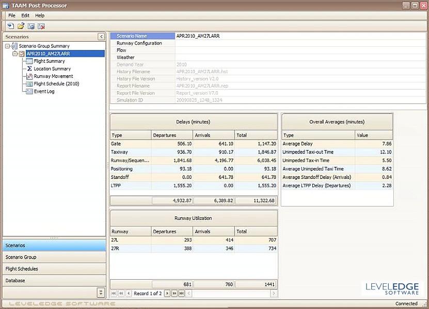The image size is (429, 309).
Task: Open Flight Summary in the tree
Action: pos(49,61)
